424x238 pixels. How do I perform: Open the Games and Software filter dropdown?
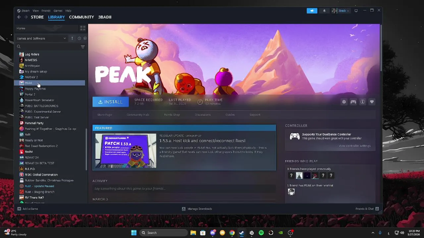pyautogui.click(x=42, y=38)
